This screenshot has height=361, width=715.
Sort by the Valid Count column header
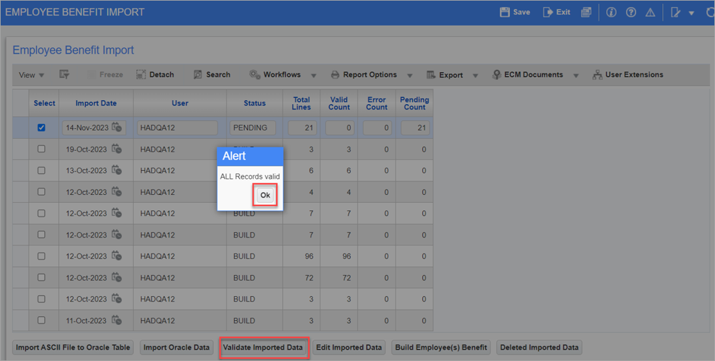[x=339, y=103]
